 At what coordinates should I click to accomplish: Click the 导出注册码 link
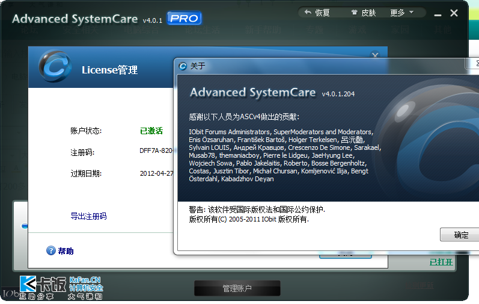(88, 216)
